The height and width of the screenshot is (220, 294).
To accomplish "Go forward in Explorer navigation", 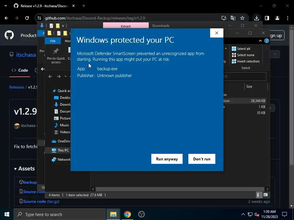I will click(x=59, y=76).
